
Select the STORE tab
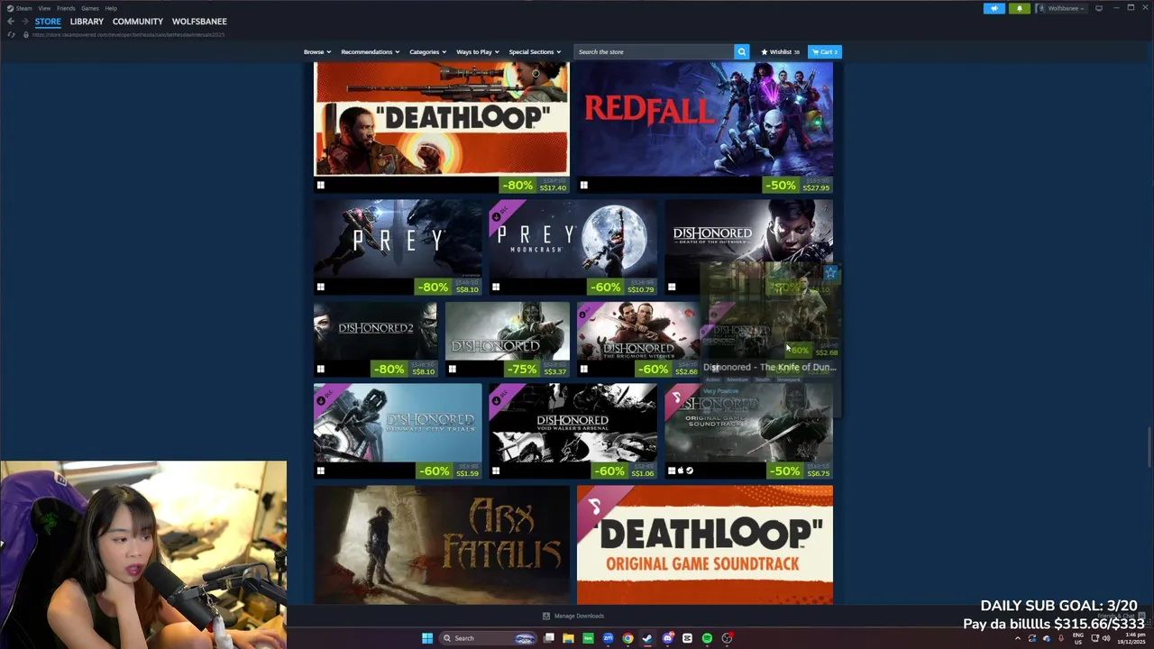pyautogui.click(x=48, y=21)
